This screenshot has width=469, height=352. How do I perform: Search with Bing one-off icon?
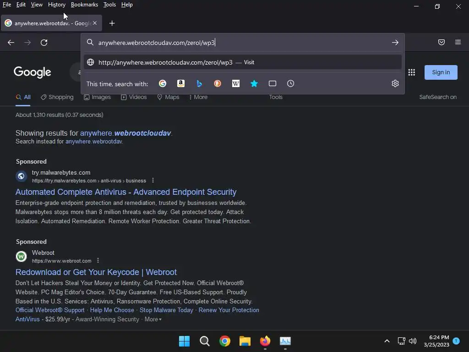point(199,83)
